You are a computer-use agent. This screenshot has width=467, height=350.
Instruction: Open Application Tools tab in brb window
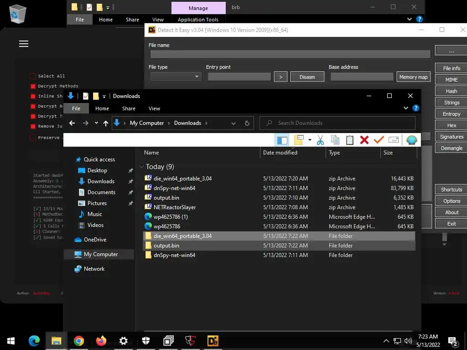(x=198, y=20)
